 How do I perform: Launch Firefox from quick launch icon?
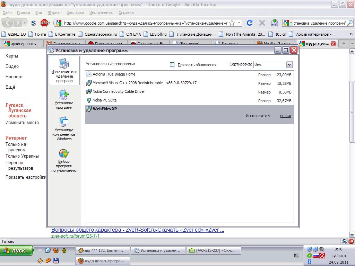point(56,250)
